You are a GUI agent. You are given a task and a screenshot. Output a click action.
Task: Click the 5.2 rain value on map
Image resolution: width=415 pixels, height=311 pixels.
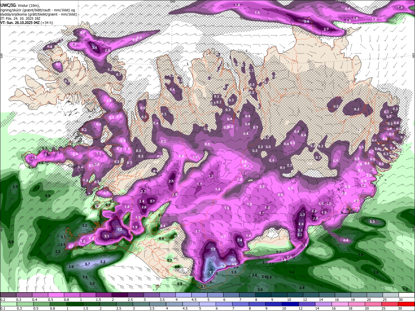coord(103,262)
